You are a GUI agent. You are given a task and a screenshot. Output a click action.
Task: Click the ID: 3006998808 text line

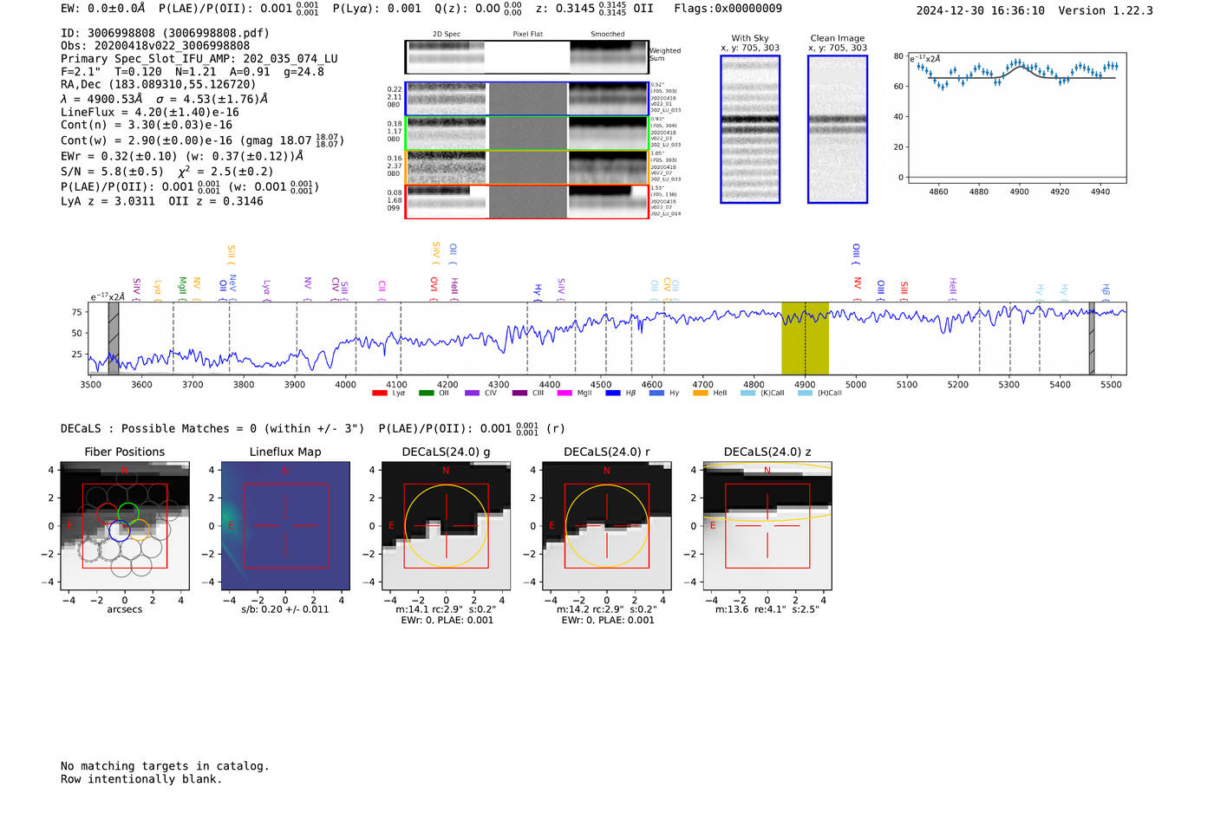(165, 33)
